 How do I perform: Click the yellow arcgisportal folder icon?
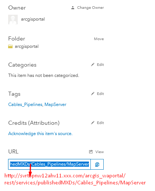10,46
